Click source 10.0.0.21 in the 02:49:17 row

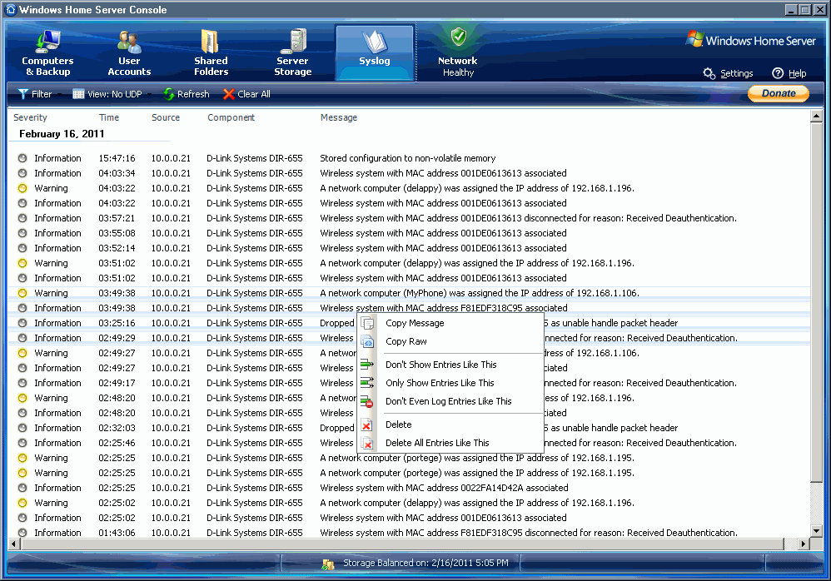tap(171, 383)
